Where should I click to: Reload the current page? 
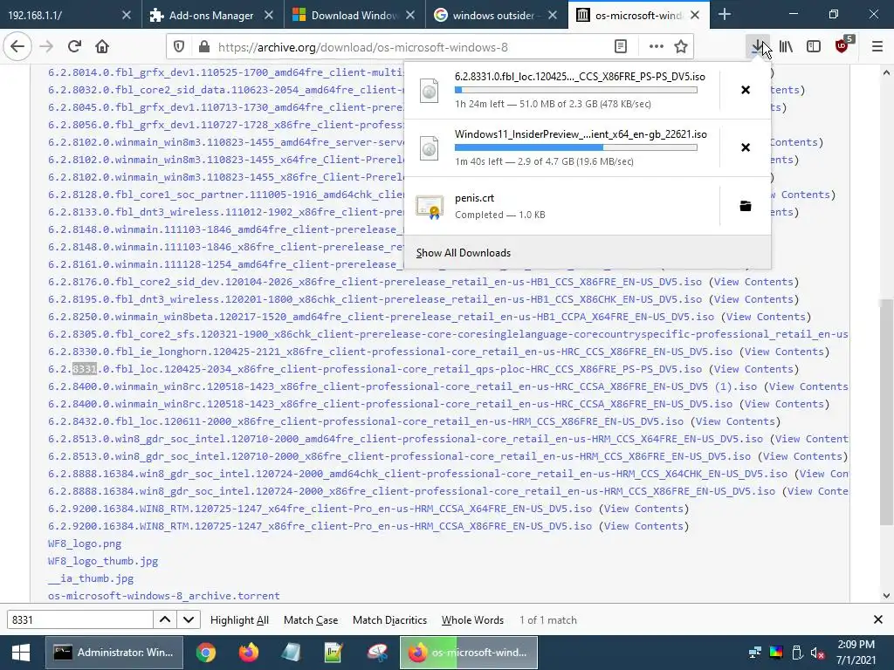click(x=74, y=47)
